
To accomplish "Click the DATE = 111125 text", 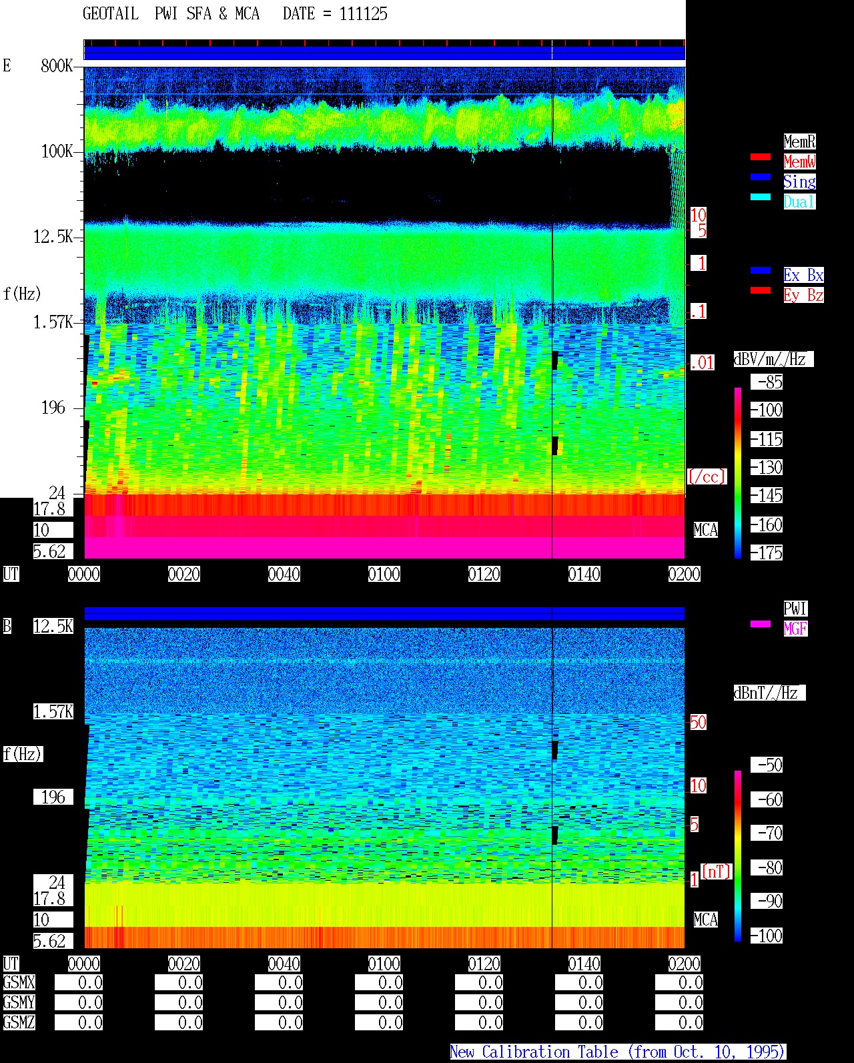I will (x=335, y=14).
